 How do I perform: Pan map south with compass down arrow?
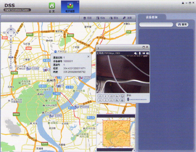pos(11,36)
